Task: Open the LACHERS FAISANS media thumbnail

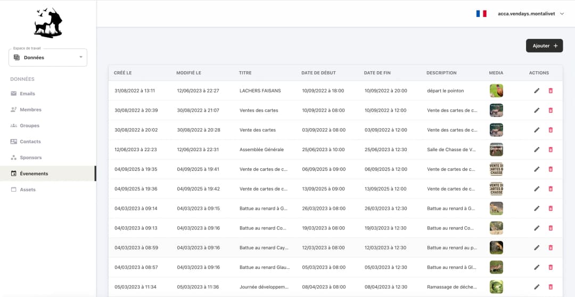Action: point(496,90)
